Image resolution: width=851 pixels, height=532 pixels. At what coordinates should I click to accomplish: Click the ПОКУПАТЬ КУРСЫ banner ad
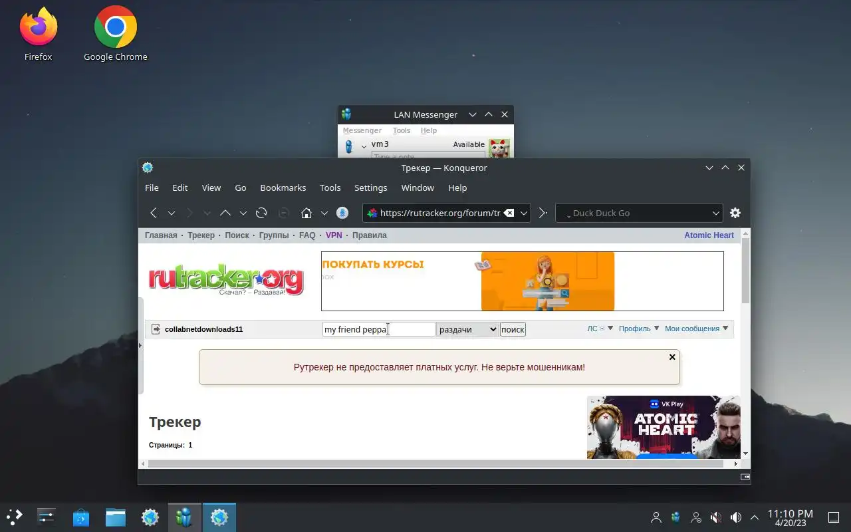[522, 281]
